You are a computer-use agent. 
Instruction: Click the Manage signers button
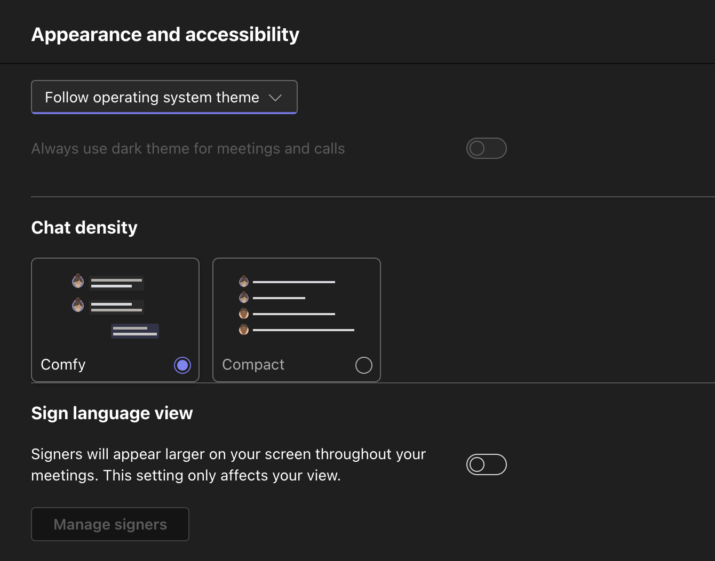pos(110,524)
